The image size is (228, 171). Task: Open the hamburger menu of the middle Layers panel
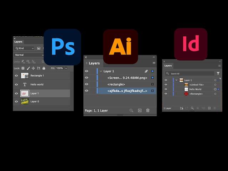(x=154, y=63)
